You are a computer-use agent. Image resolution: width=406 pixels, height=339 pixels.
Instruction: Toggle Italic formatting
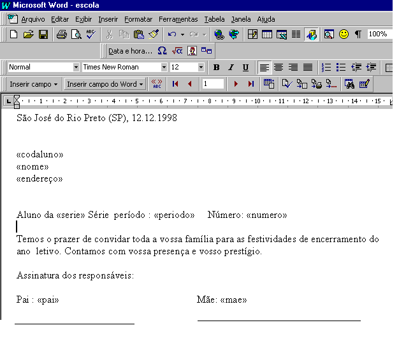point(231,68)
